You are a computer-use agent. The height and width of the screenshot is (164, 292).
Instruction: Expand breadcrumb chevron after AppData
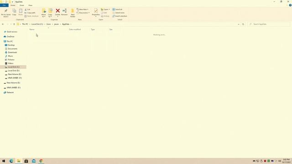[x=71, y=24]
